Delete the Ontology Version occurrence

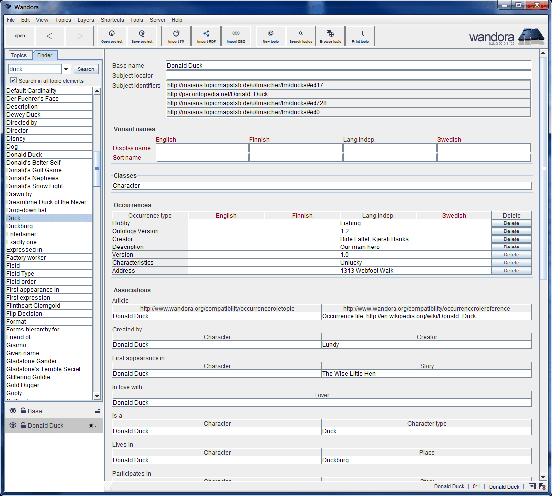tap(511, 231)
